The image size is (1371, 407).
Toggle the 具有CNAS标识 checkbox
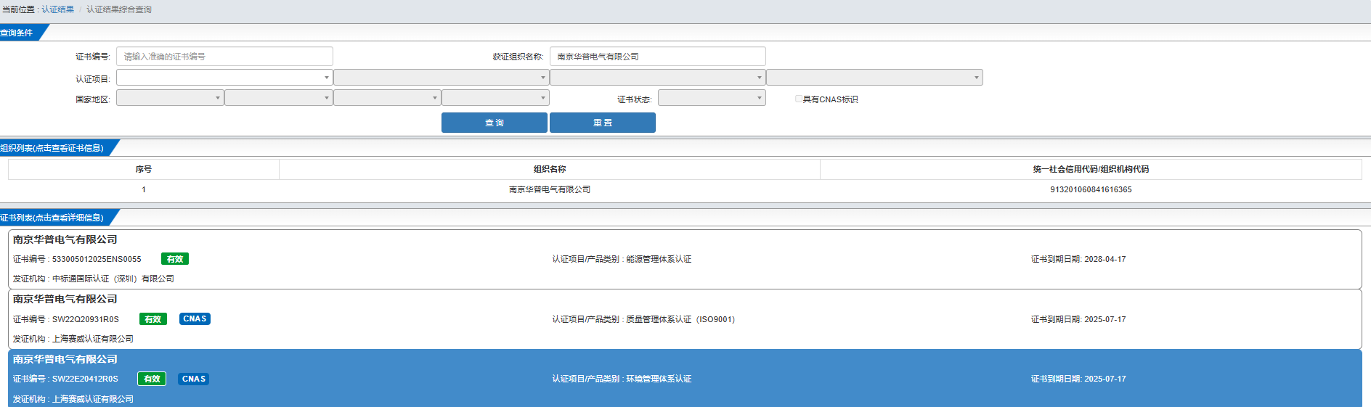(799, 99)
